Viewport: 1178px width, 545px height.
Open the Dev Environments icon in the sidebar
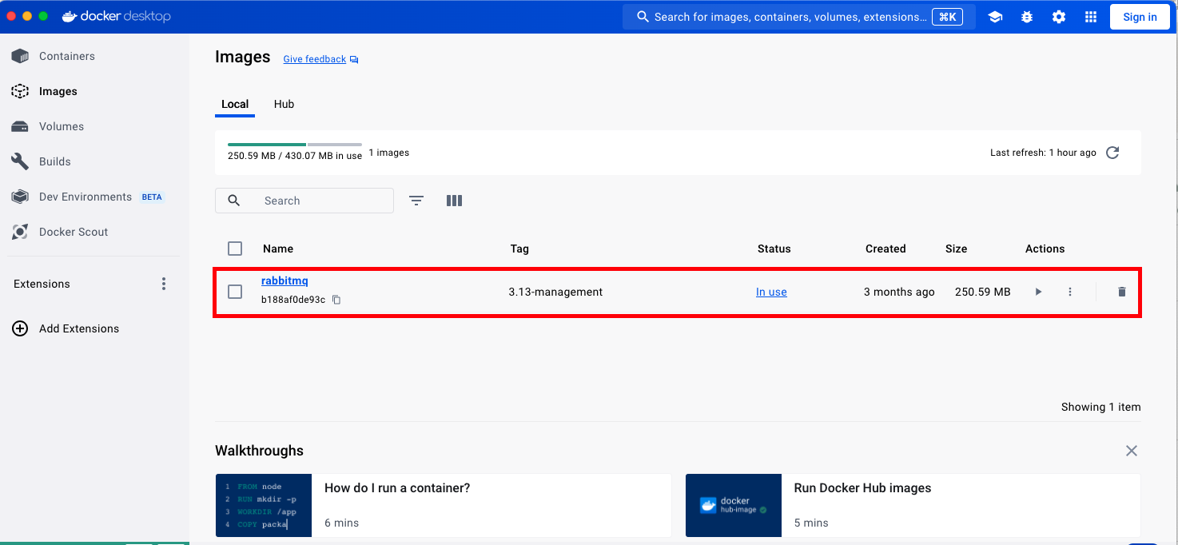point(20,197)
